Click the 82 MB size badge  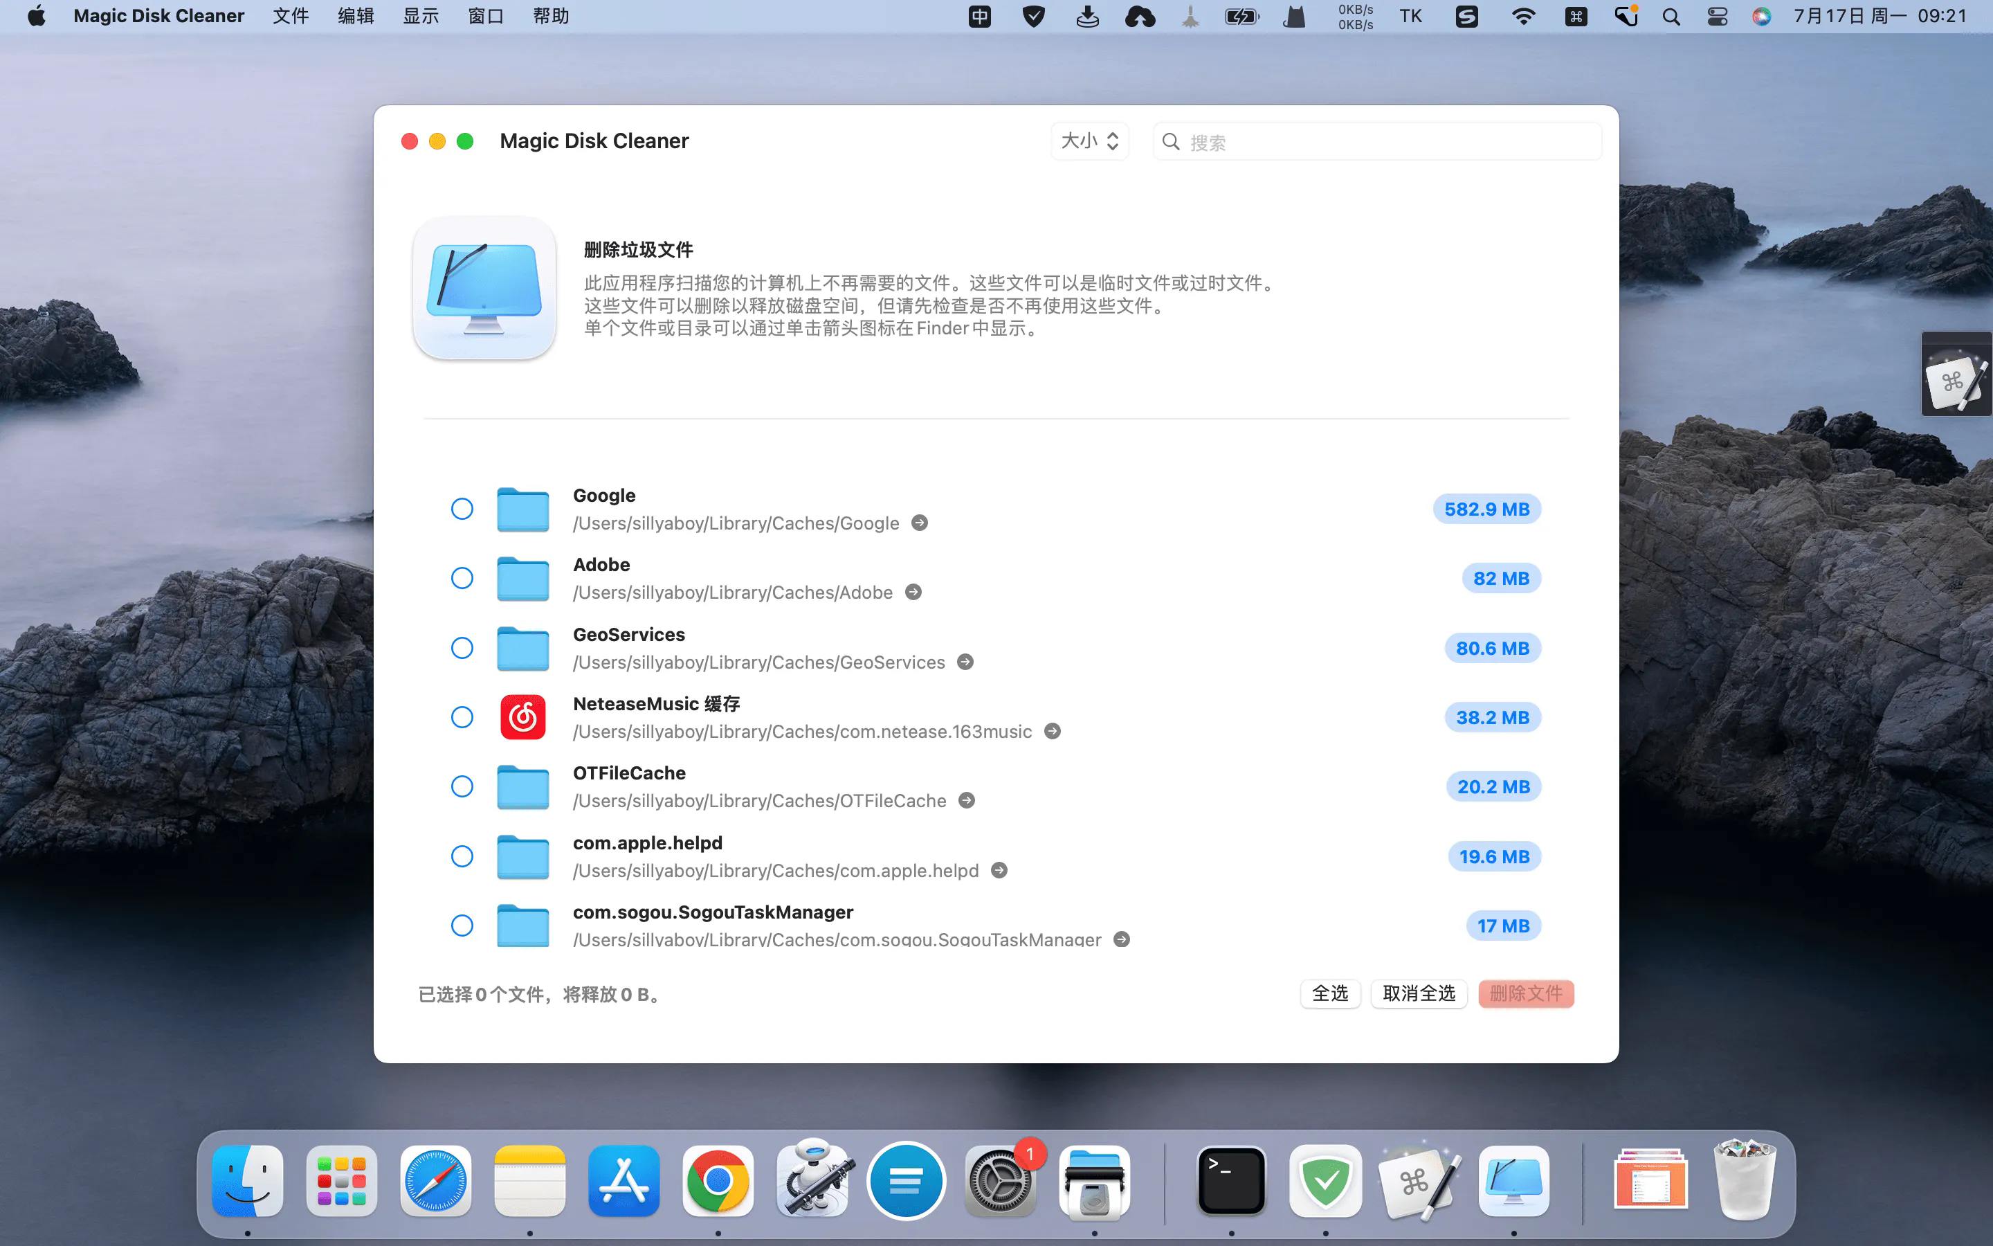click(1502, 579)
